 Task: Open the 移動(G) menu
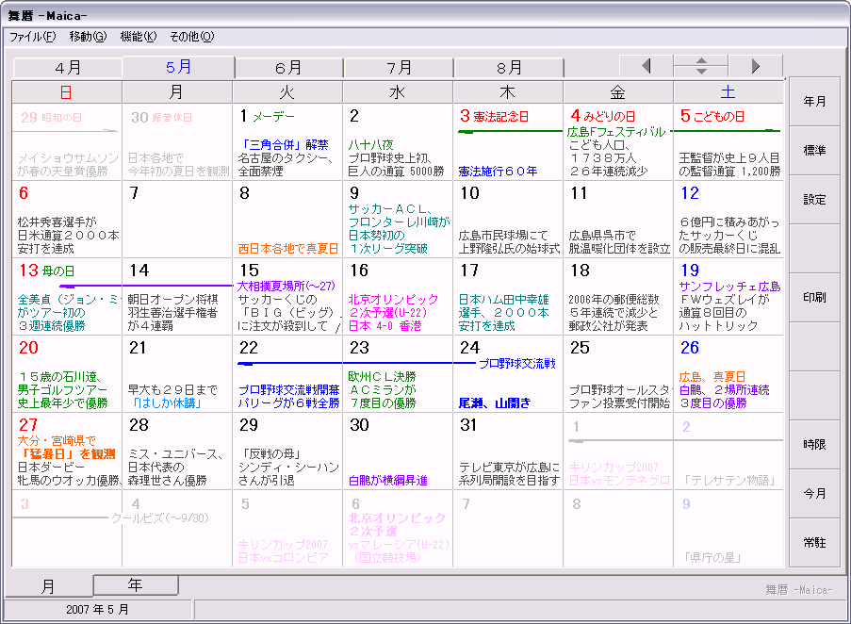coord(88,37)
